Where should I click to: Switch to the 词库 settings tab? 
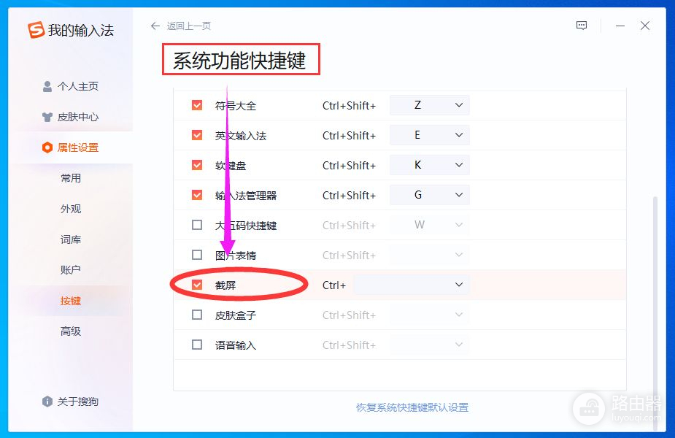pos(71,239)
